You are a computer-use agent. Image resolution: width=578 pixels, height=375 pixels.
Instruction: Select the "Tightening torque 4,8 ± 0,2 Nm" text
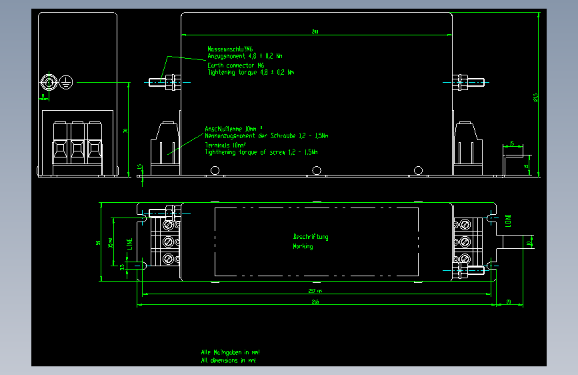251,72
